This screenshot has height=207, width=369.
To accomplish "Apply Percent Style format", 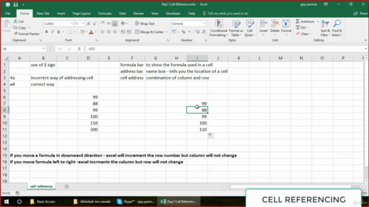I will (183, 32).
